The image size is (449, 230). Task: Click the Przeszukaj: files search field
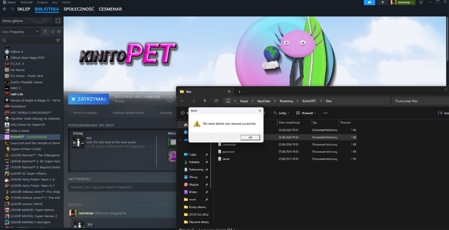(x=419, y=101)
